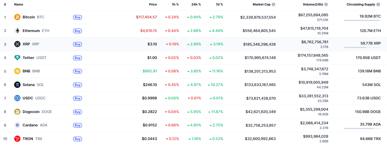Click XRP circulating supply progress bar

(362, 47)
